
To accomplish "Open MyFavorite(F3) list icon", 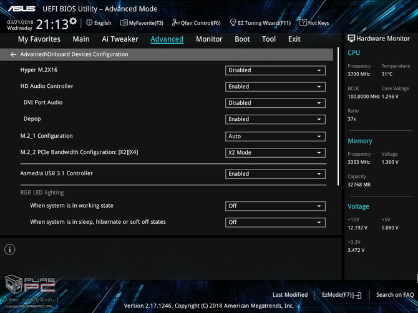I will [x=124, y=23].
